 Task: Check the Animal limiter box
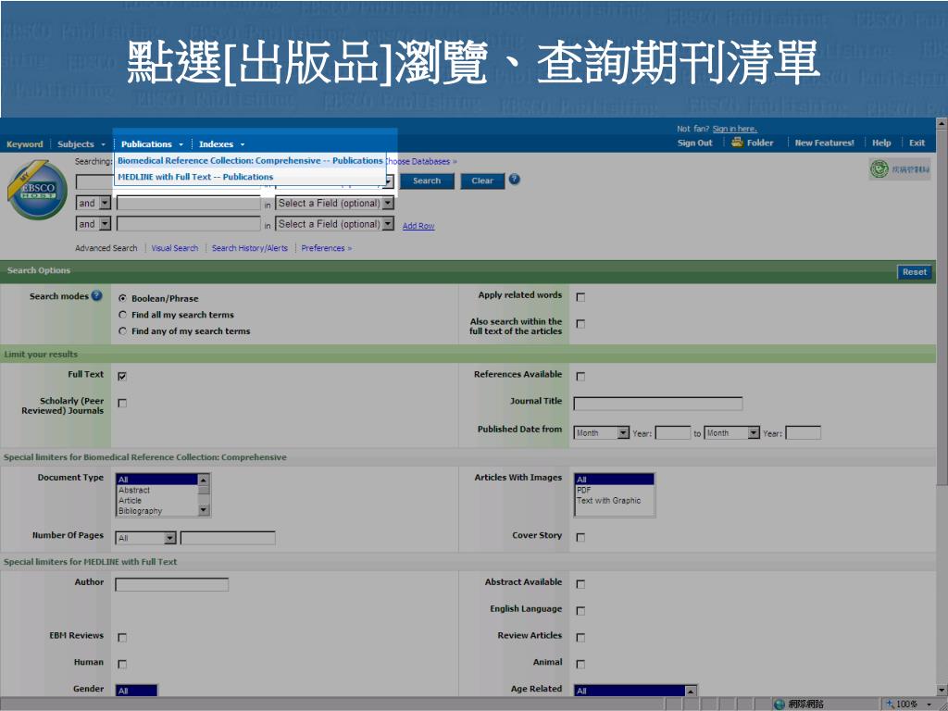point(580,664)
